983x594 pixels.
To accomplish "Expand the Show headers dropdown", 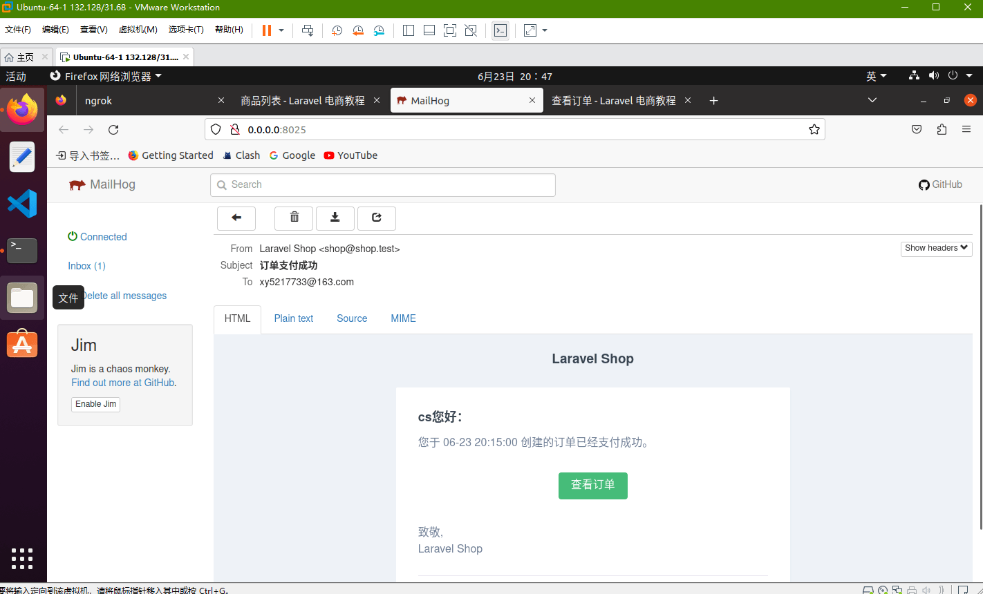I will pos(937,248).
